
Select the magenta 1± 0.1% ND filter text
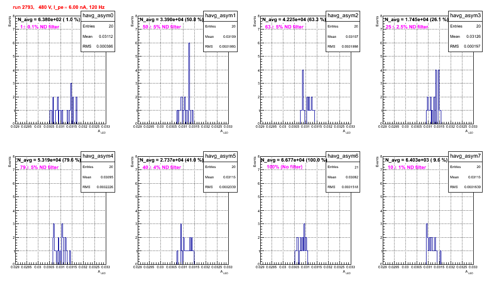[x=40, y=27]
